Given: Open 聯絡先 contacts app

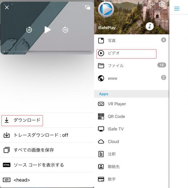Looking at the screenshot, I should pos(132,167).
